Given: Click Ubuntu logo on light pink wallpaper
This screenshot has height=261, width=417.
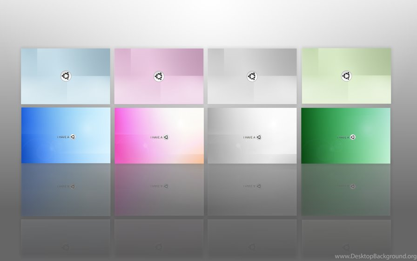Looking at the screenshot, I should tap(159, 76).
